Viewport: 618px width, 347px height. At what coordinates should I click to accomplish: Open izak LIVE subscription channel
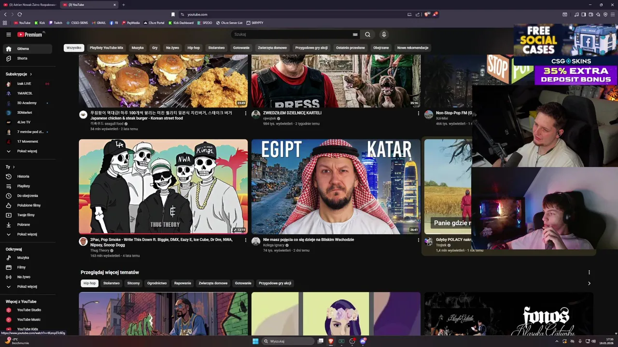pos(27,84)
